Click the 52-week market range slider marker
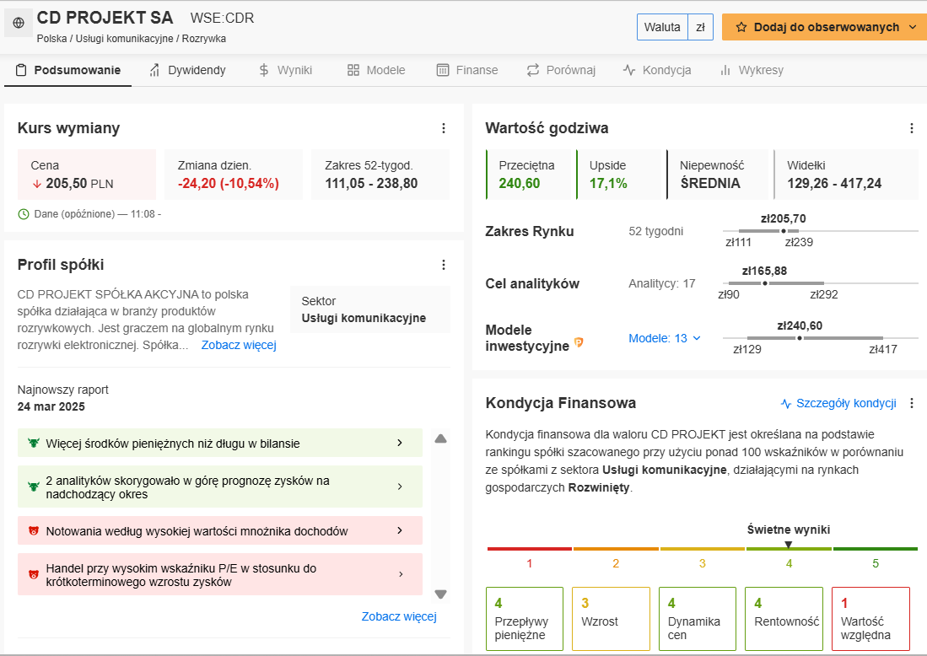 pos(784,230)
